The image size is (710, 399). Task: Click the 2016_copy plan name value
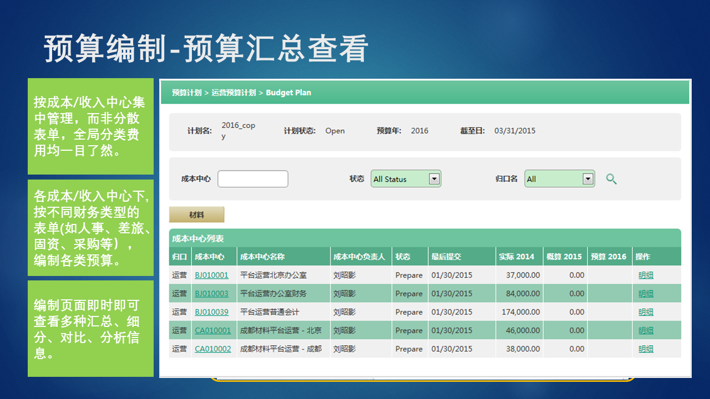coord(239,131)
